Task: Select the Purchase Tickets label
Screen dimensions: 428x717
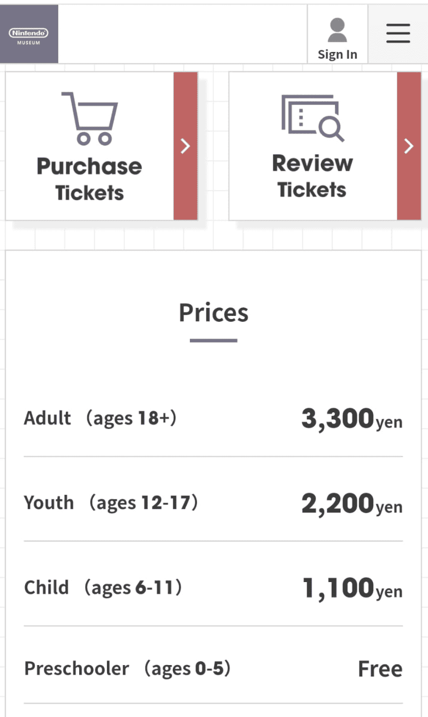Action: coord(89,179)
